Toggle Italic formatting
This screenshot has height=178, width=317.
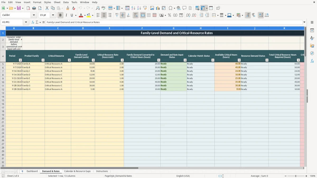[x=66, y=15]
